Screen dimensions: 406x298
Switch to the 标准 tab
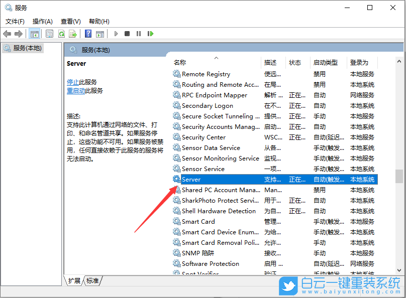pos(92,281)
